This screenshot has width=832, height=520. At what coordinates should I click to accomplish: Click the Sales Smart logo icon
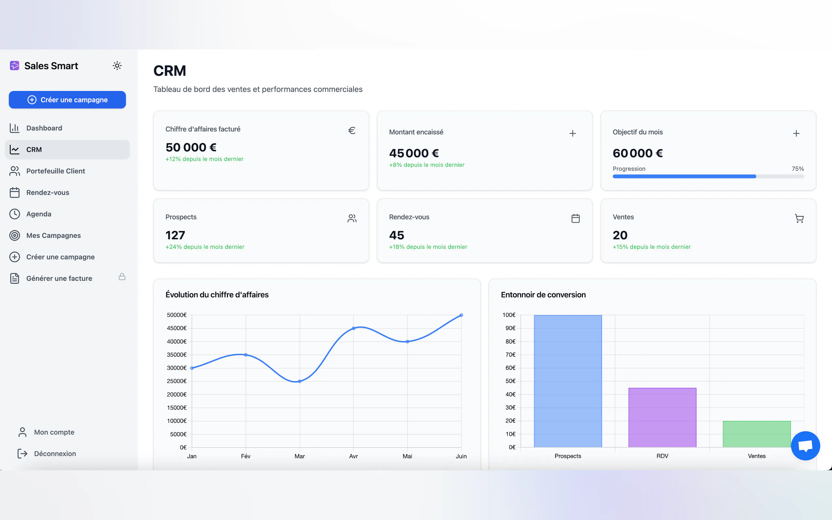[x=14, y=66]
